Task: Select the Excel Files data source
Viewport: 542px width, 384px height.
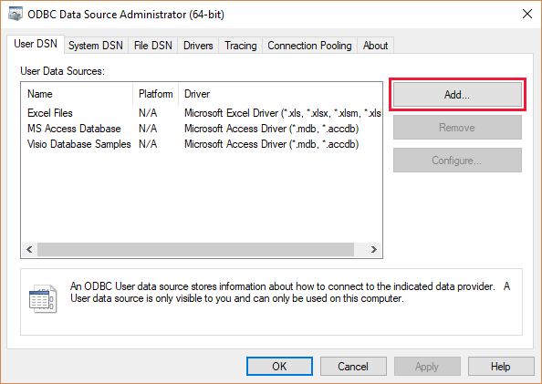Action: [x=202, y=113]
